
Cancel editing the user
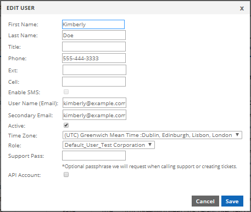point(205,201)
